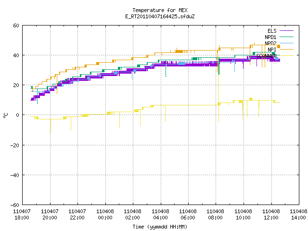The image size is (308, 231).
Task: Click the °C y-axis unit label
Action: pos(6,115)
